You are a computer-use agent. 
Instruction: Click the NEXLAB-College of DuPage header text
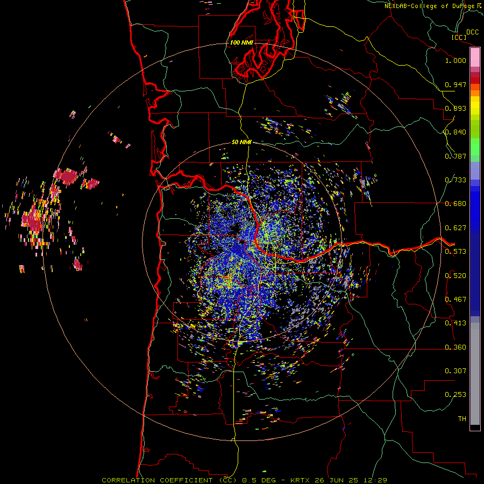pos(429,6)
